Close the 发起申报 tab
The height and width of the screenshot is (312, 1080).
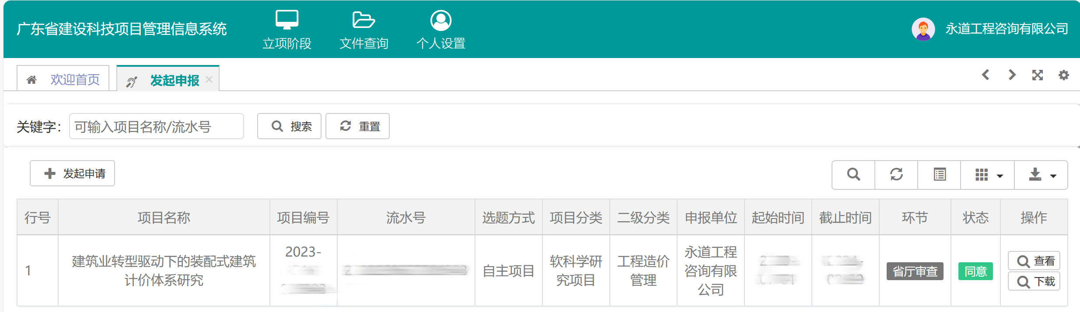pos(209,79)
